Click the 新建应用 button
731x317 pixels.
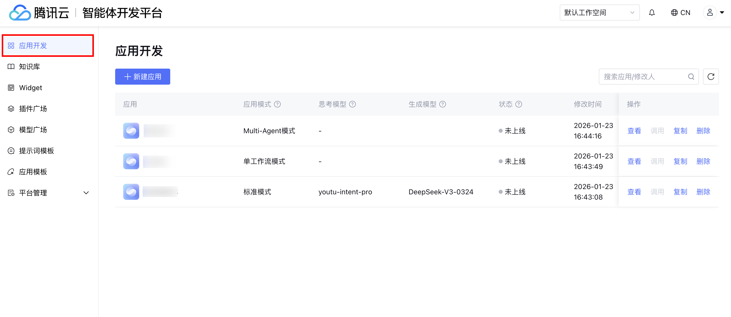[x=142, y=77]
